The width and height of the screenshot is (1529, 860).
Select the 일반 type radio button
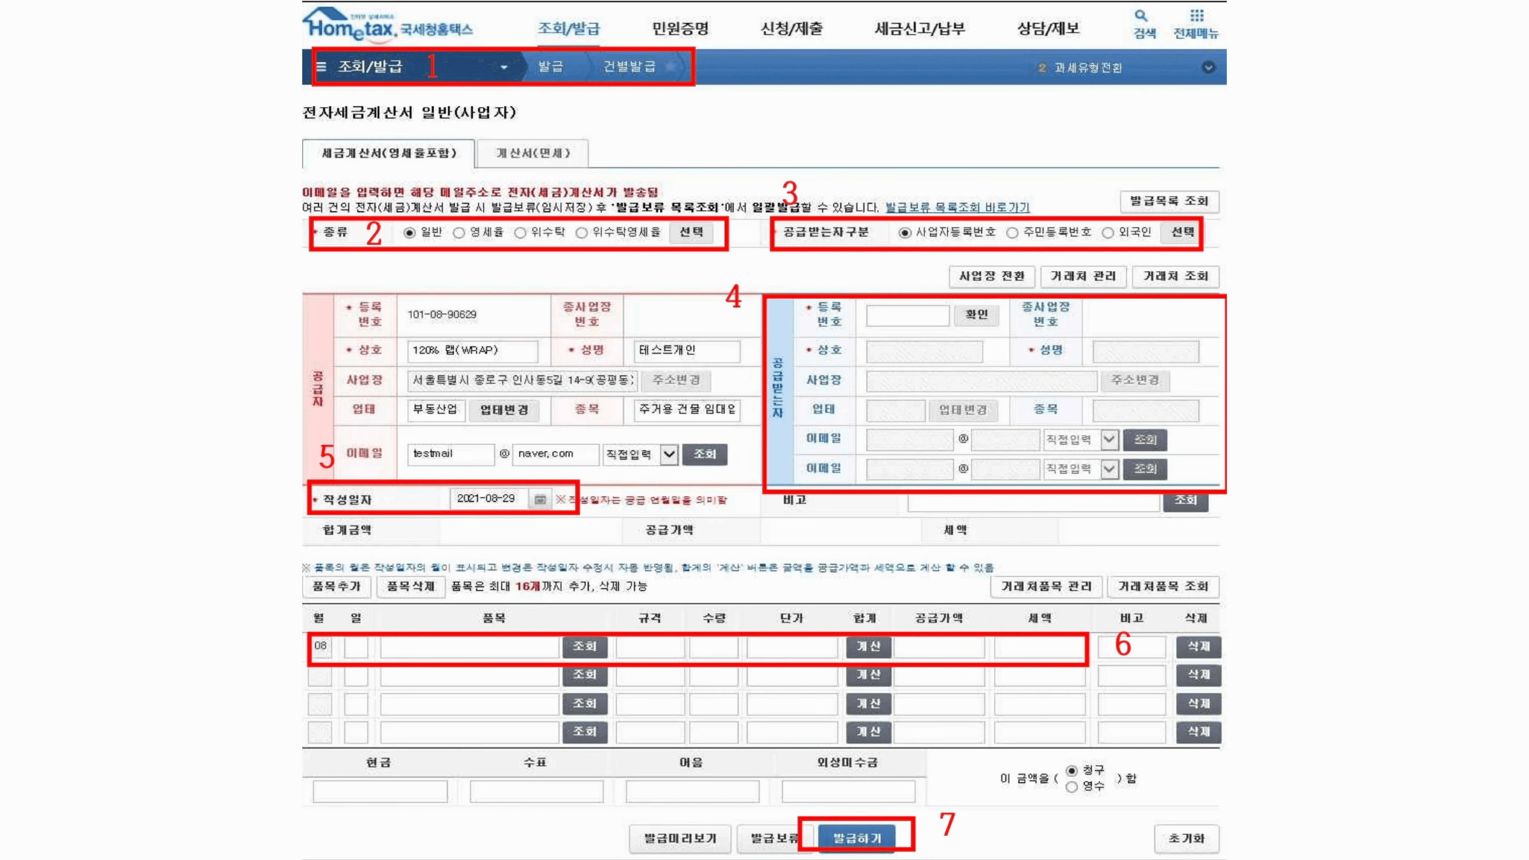tap(409, 233)
